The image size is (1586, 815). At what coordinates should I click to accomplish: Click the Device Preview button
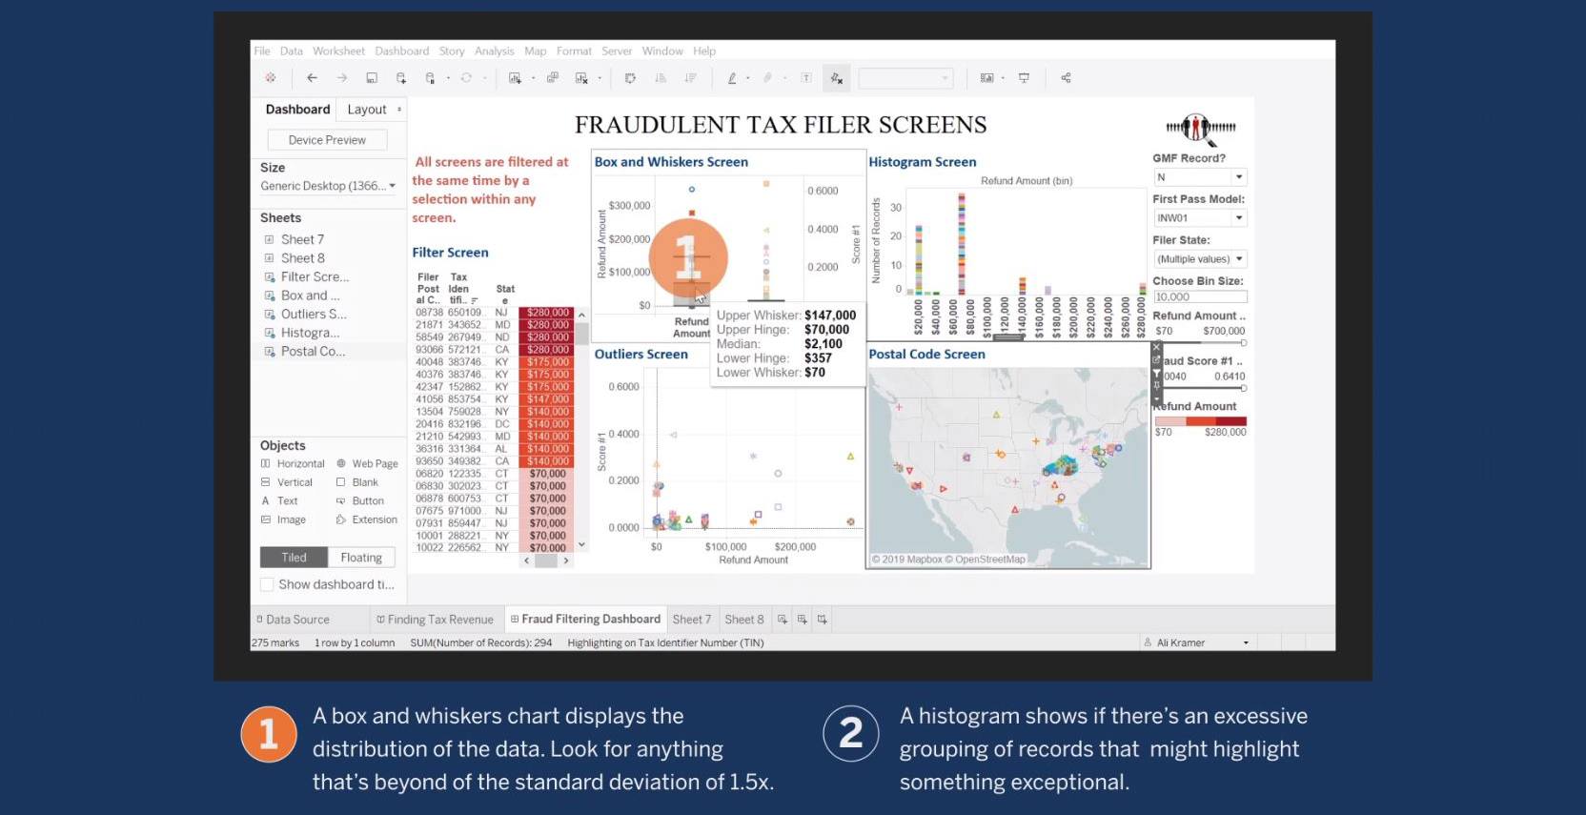[x=327, y=140]
